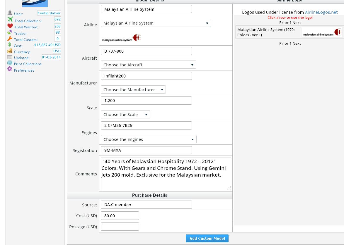Click the Add Custom Model button
The image size is (344, 245).
coord(207,239)
